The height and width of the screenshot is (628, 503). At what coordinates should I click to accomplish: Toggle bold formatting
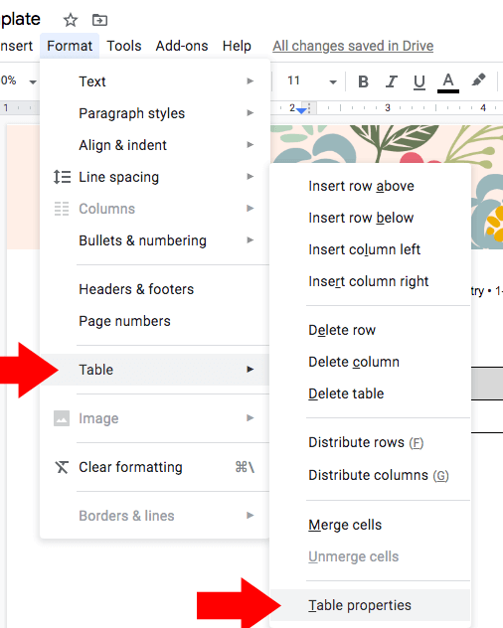tap(363, 81)
